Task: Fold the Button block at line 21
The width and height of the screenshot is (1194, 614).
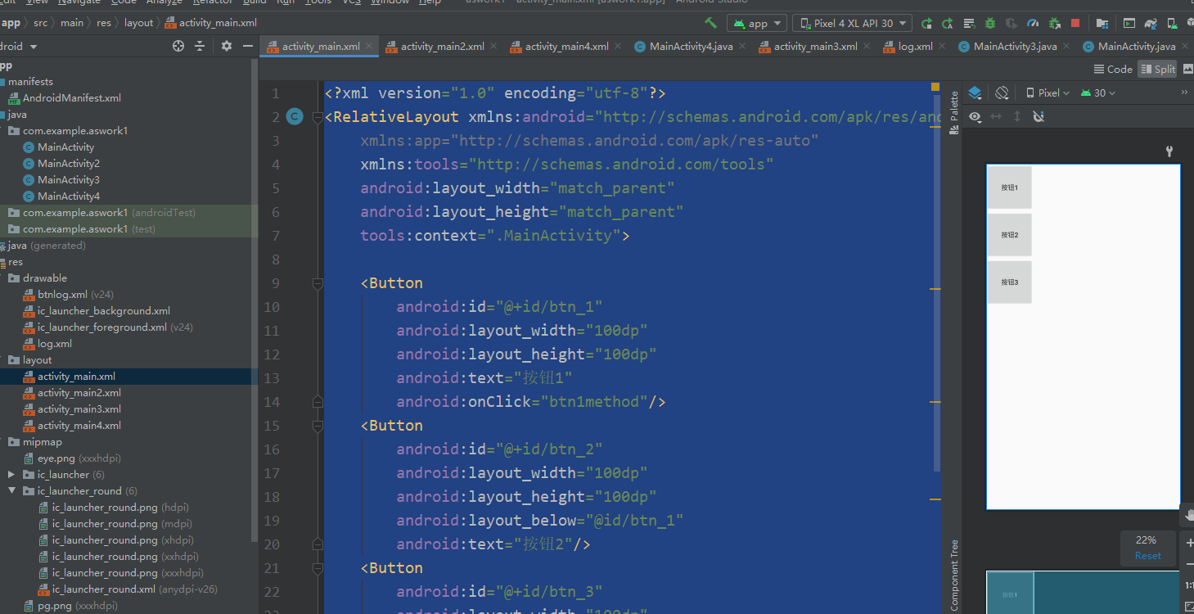Action: tap(318, 568)
